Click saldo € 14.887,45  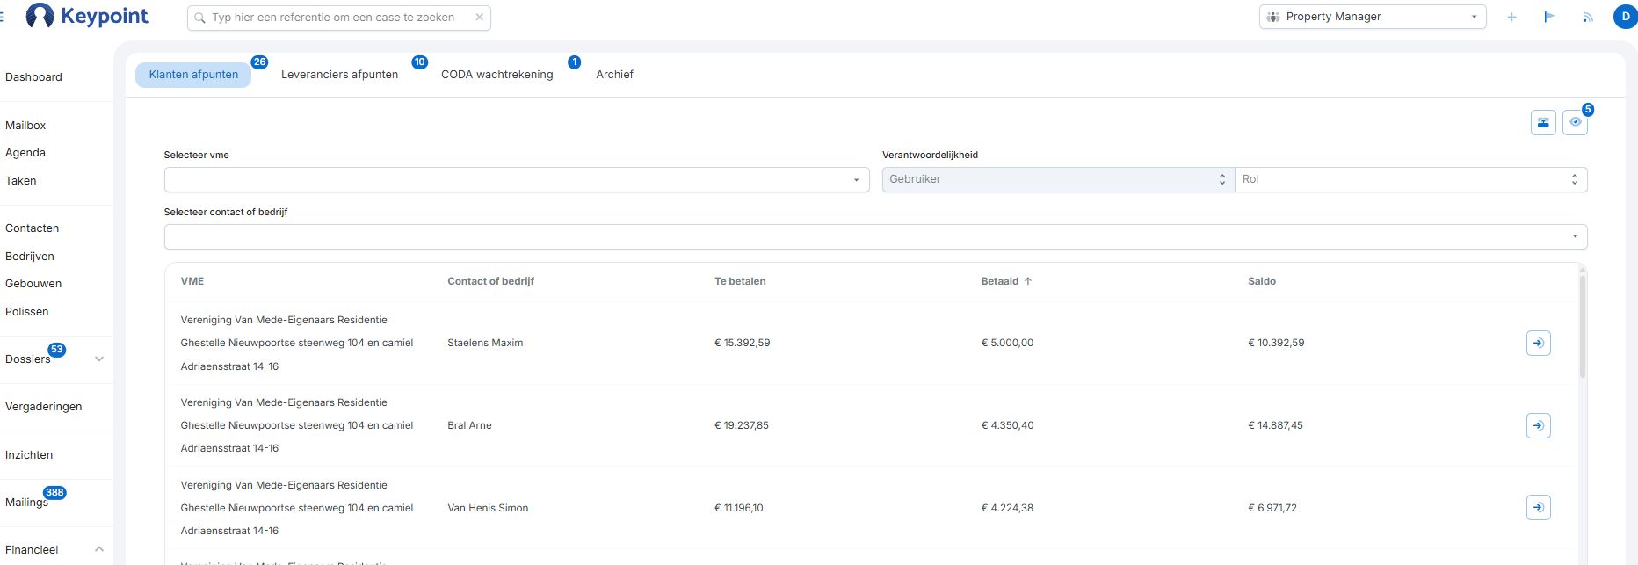coord(1275,425)
